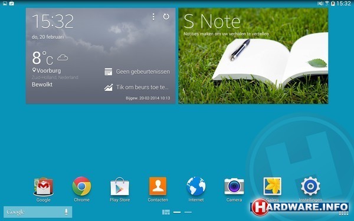Image resolution: width=354 pixels, height=221 pixels.
Task: Go to the last page indicator
Action: click(188, 212)
